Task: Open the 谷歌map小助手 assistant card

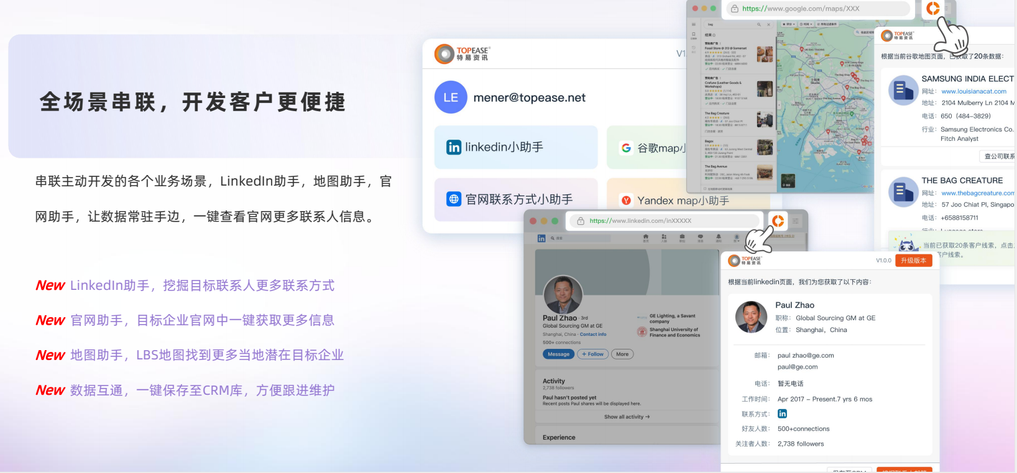Action: coord(647,147)
